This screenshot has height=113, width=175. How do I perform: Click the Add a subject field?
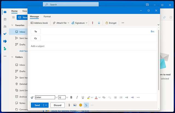tap(94, 46)
